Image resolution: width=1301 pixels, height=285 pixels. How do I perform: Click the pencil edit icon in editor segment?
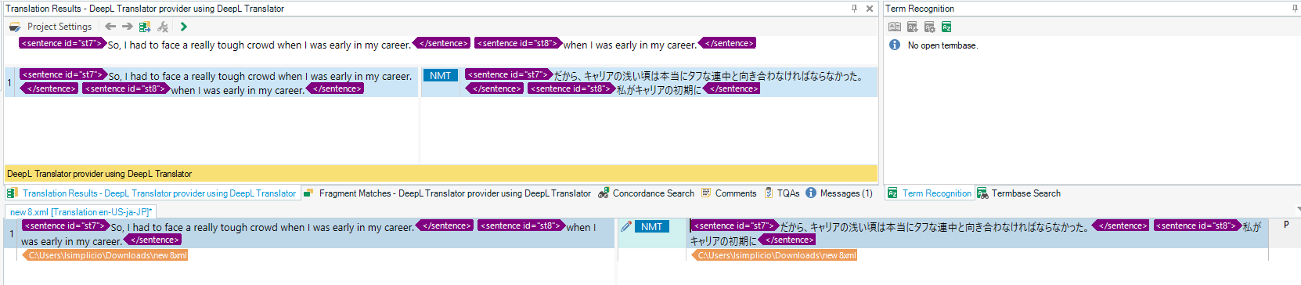tap(626, 226)
